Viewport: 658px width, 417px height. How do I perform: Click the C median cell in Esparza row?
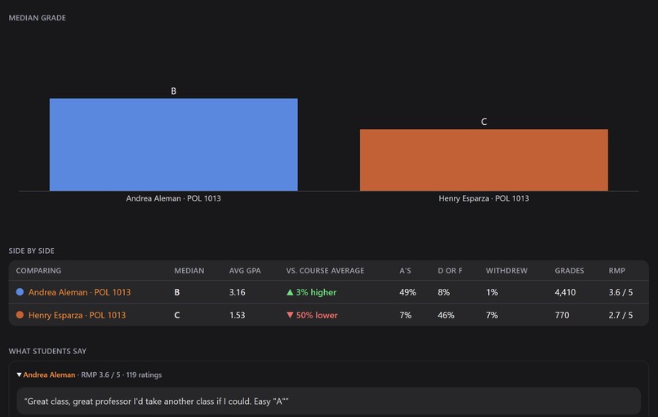176,315
